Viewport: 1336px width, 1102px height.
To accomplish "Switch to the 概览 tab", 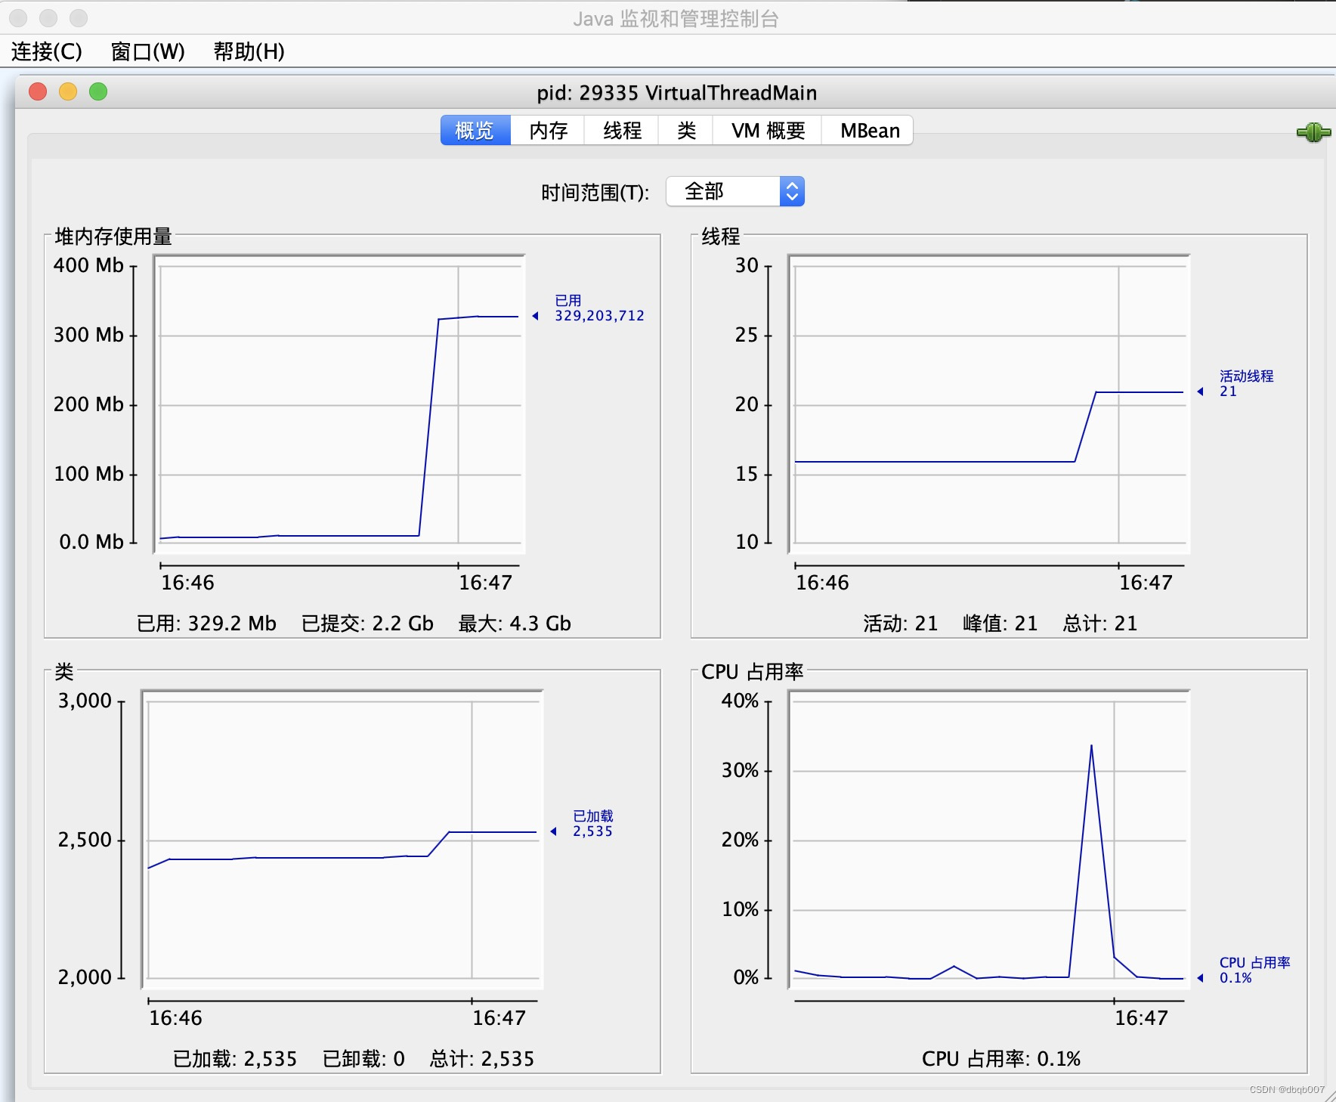I will pos(475,131).
